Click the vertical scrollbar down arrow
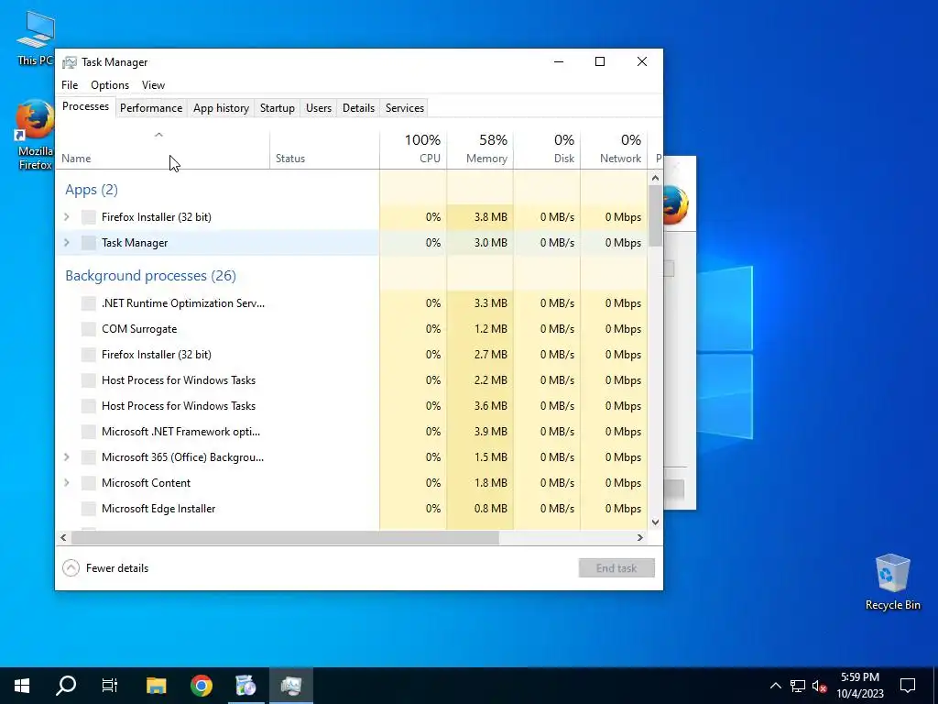 655,522
